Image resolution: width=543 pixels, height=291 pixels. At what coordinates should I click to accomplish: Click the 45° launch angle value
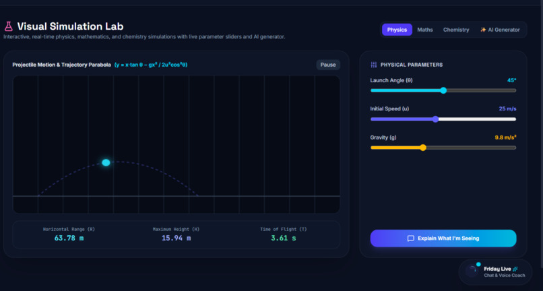pyautogui.click(x=512, y=80)
